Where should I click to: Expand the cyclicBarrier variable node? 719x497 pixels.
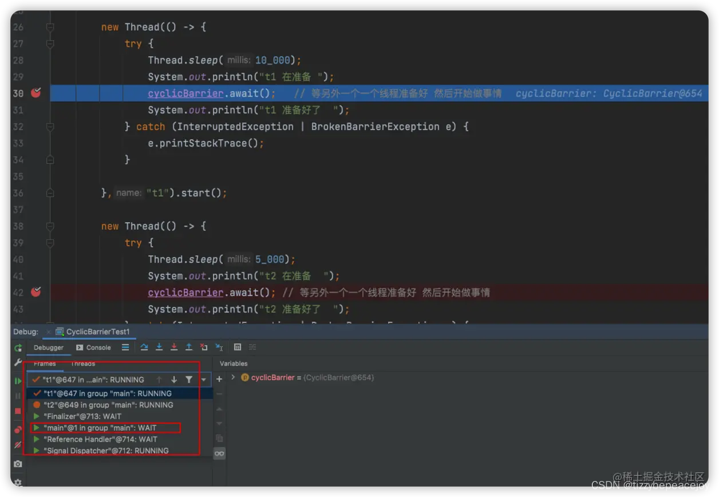click(x=233, y=377)
